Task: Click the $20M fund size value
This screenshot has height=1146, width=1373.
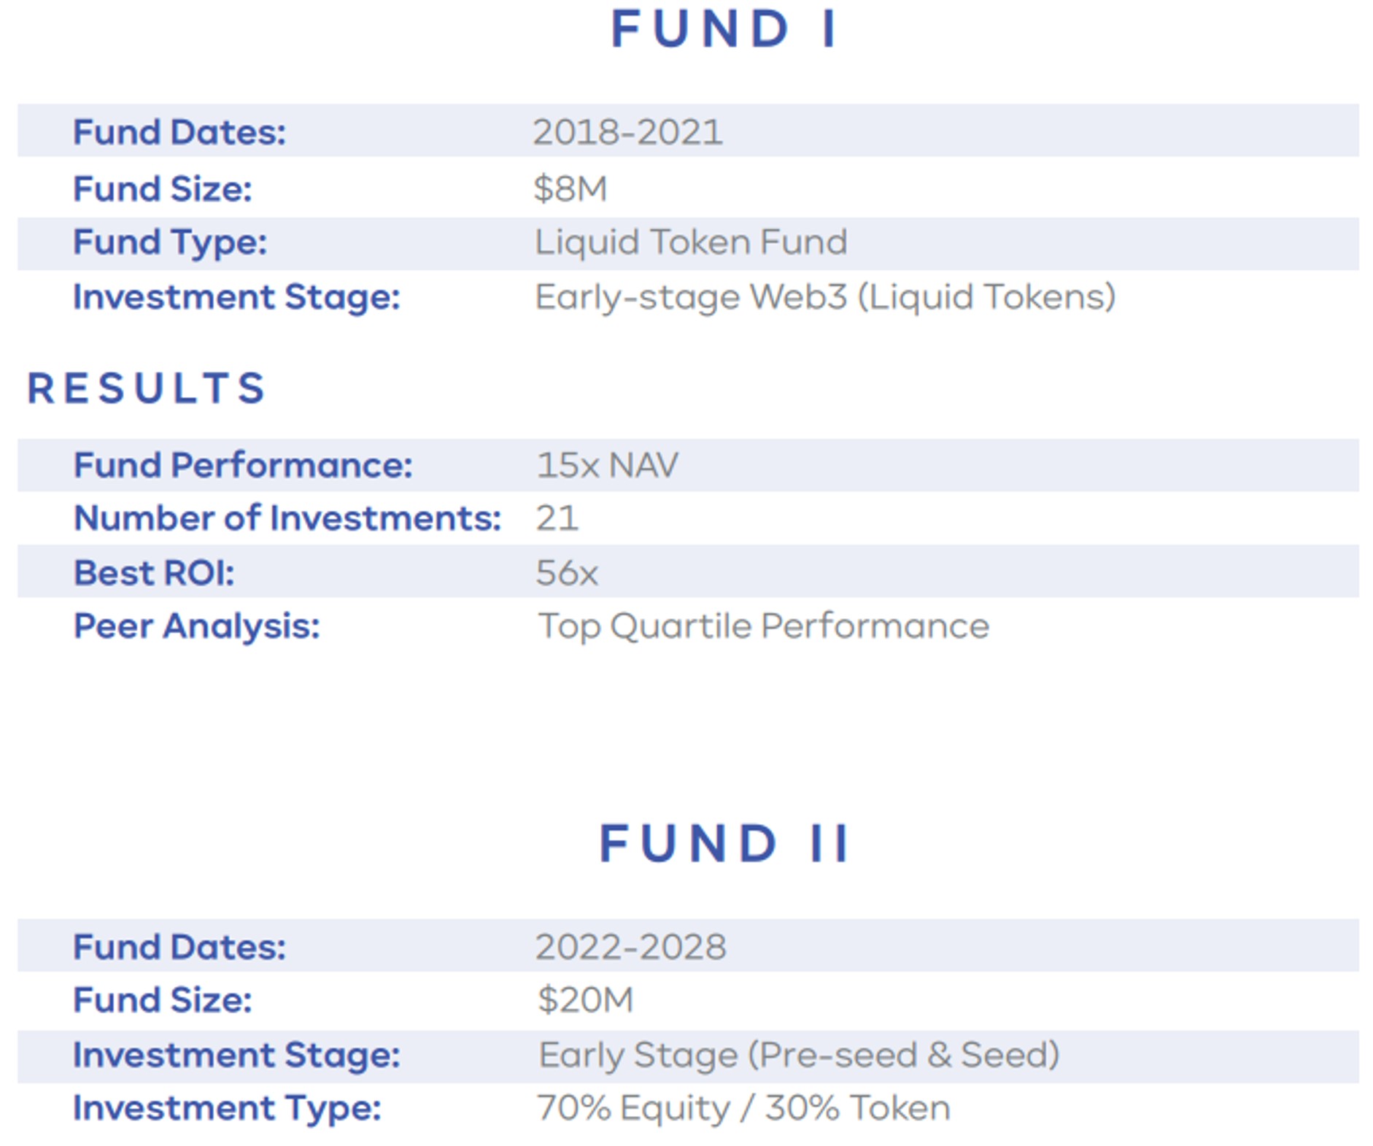Action: point(585,999)
